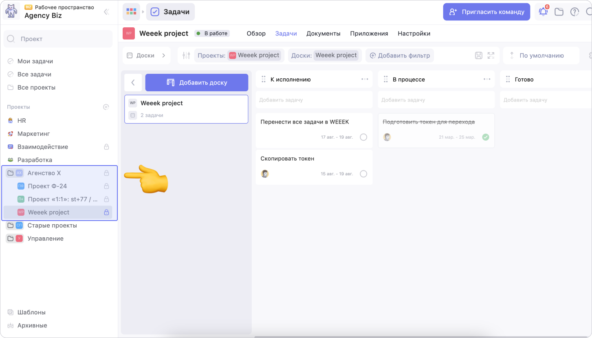592x338 pixels.
Task: Open 'В работе' project status dropdown
Action: pyautogui.click(x=212, y=33)
